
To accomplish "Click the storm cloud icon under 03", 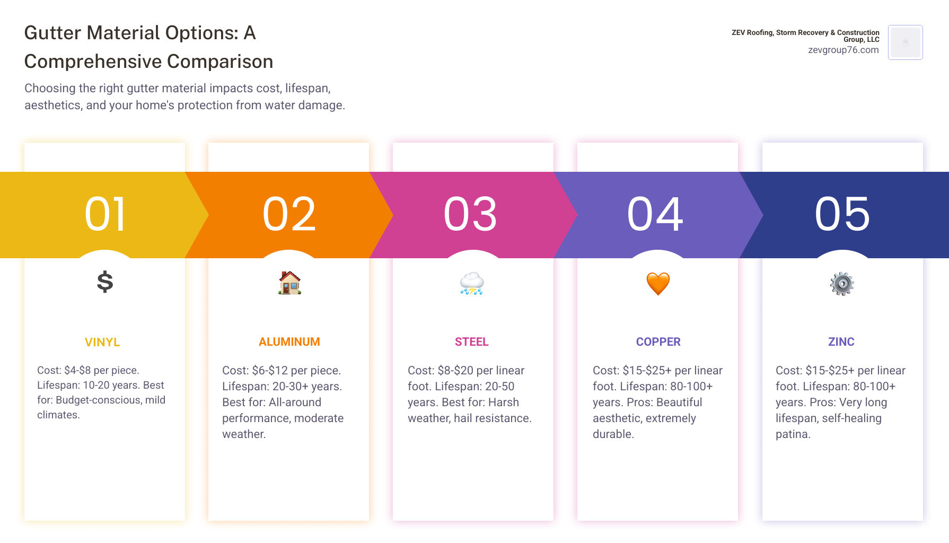I will tap(472, 283).
